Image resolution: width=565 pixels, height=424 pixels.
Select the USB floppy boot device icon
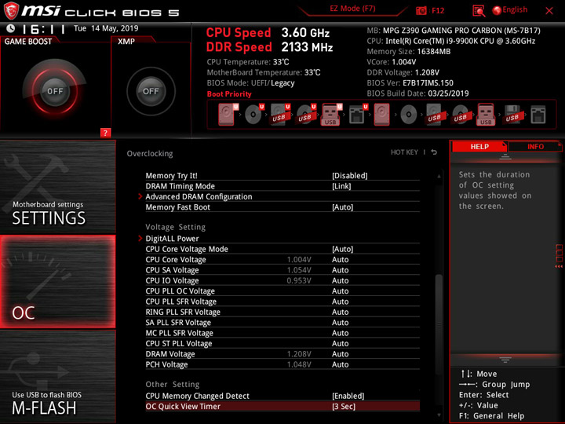(x=512, y=115)
